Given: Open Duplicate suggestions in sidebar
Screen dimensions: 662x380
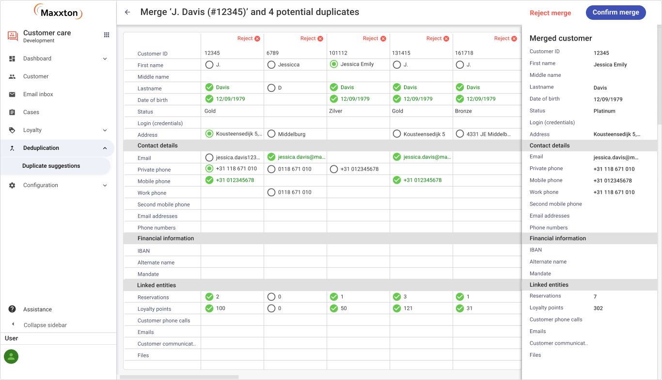Looking at the screenshot, I should [51, 166].
